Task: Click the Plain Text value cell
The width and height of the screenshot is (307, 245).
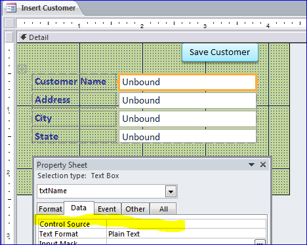Action: pos(186,234)
